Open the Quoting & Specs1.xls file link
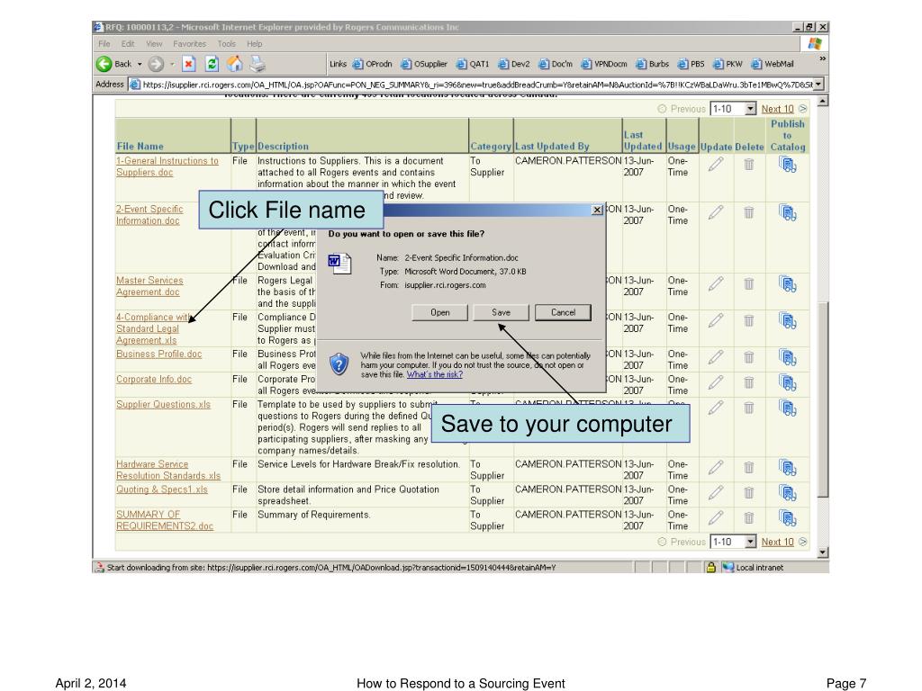The width and height of the screenshot is (922, 691). click(162, 489)
